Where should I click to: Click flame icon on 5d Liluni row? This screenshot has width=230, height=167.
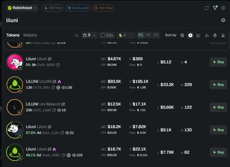(x=54, y=149)
